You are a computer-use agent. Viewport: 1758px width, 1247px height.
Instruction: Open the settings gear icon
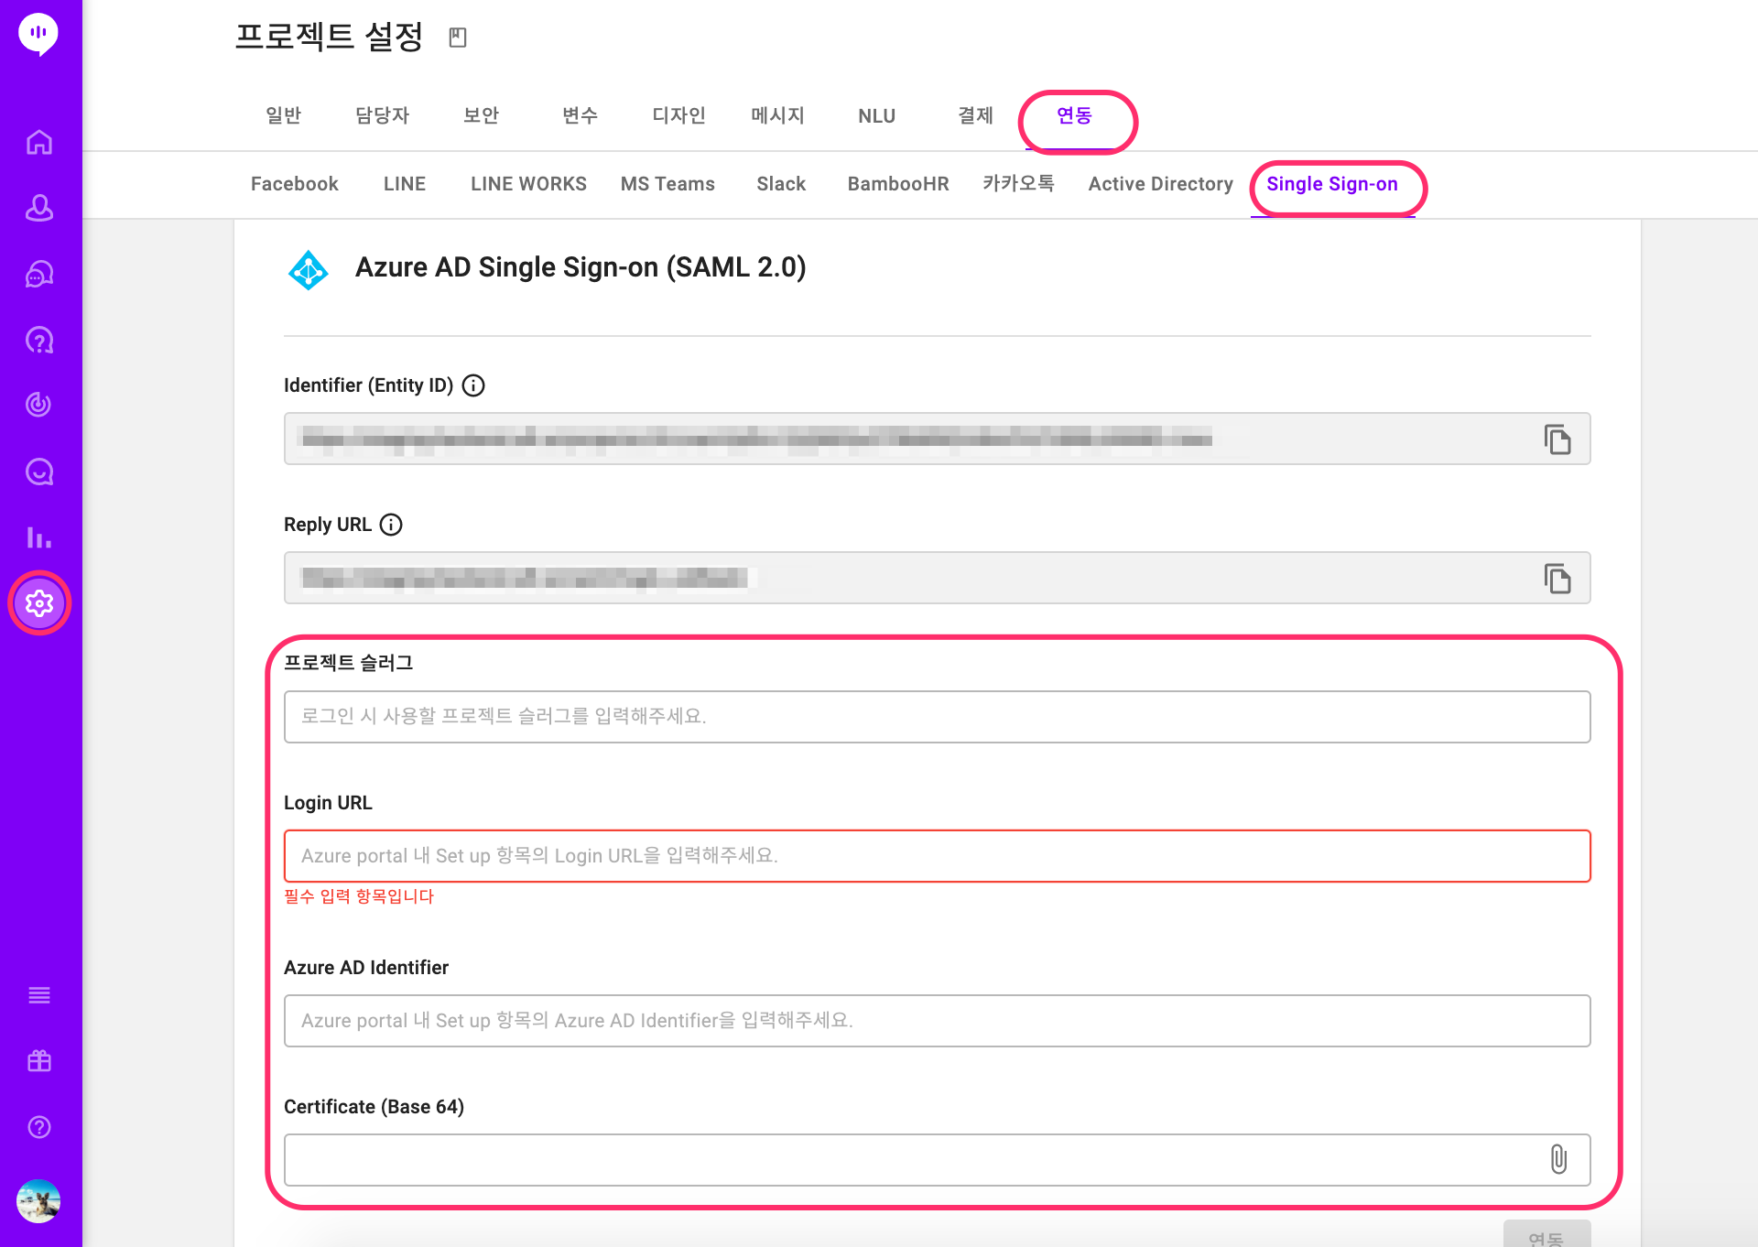click(39, 603)
